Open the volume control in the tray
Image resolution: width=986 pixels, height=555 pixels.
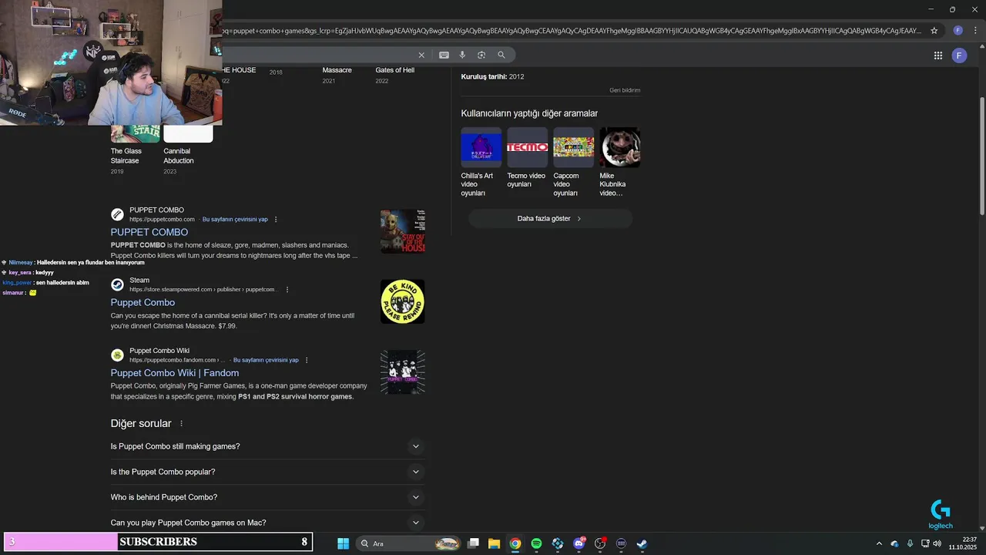[937, 543]
